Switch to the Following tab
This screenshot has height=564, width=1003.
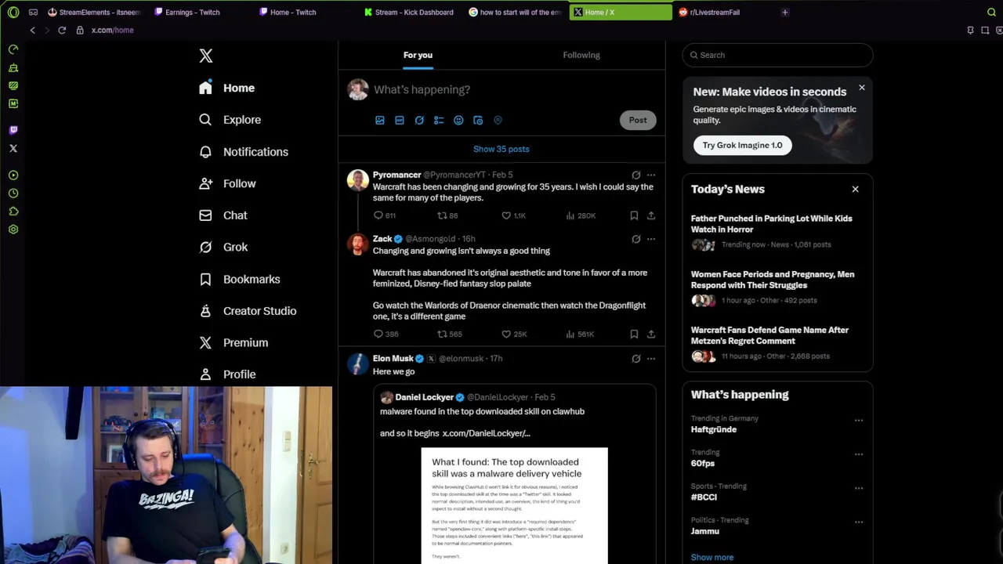point(581,55)
